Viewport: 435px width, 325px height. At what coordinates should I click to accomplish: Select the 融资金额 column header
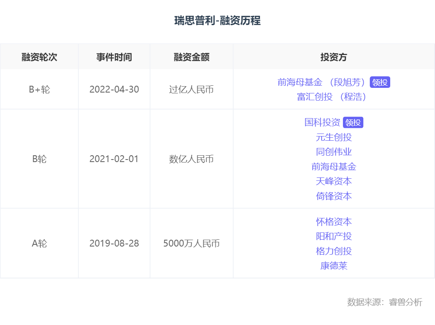191,57
